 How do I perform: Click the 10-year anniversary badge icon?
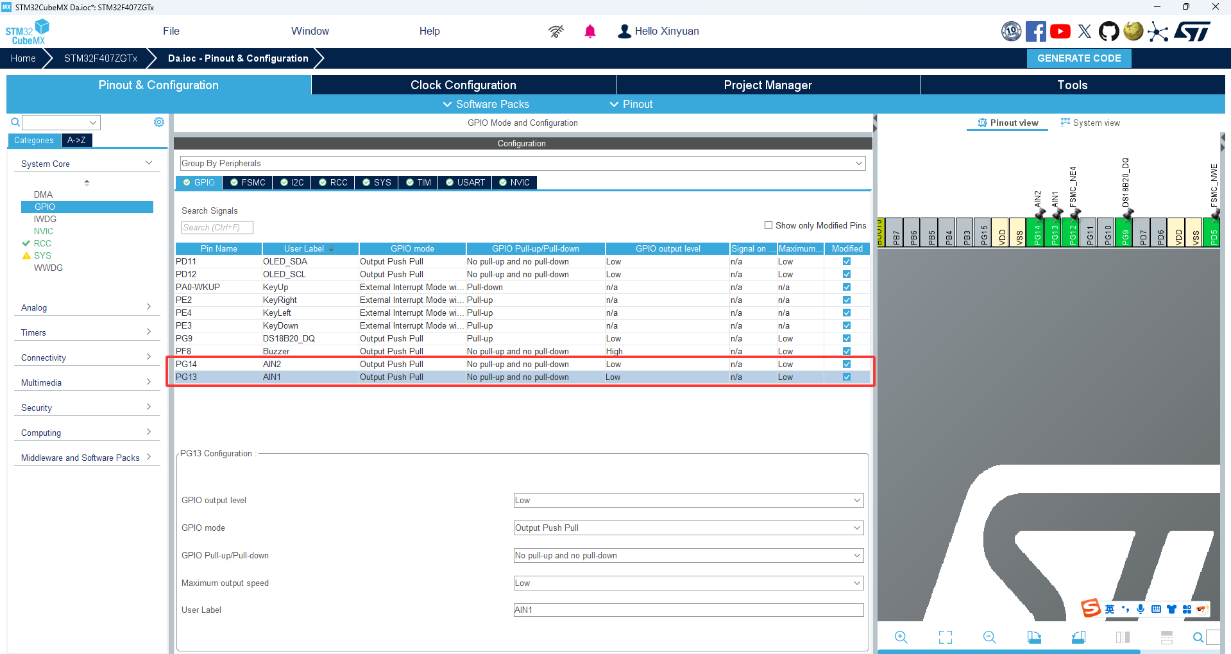tap(1012, 31)
